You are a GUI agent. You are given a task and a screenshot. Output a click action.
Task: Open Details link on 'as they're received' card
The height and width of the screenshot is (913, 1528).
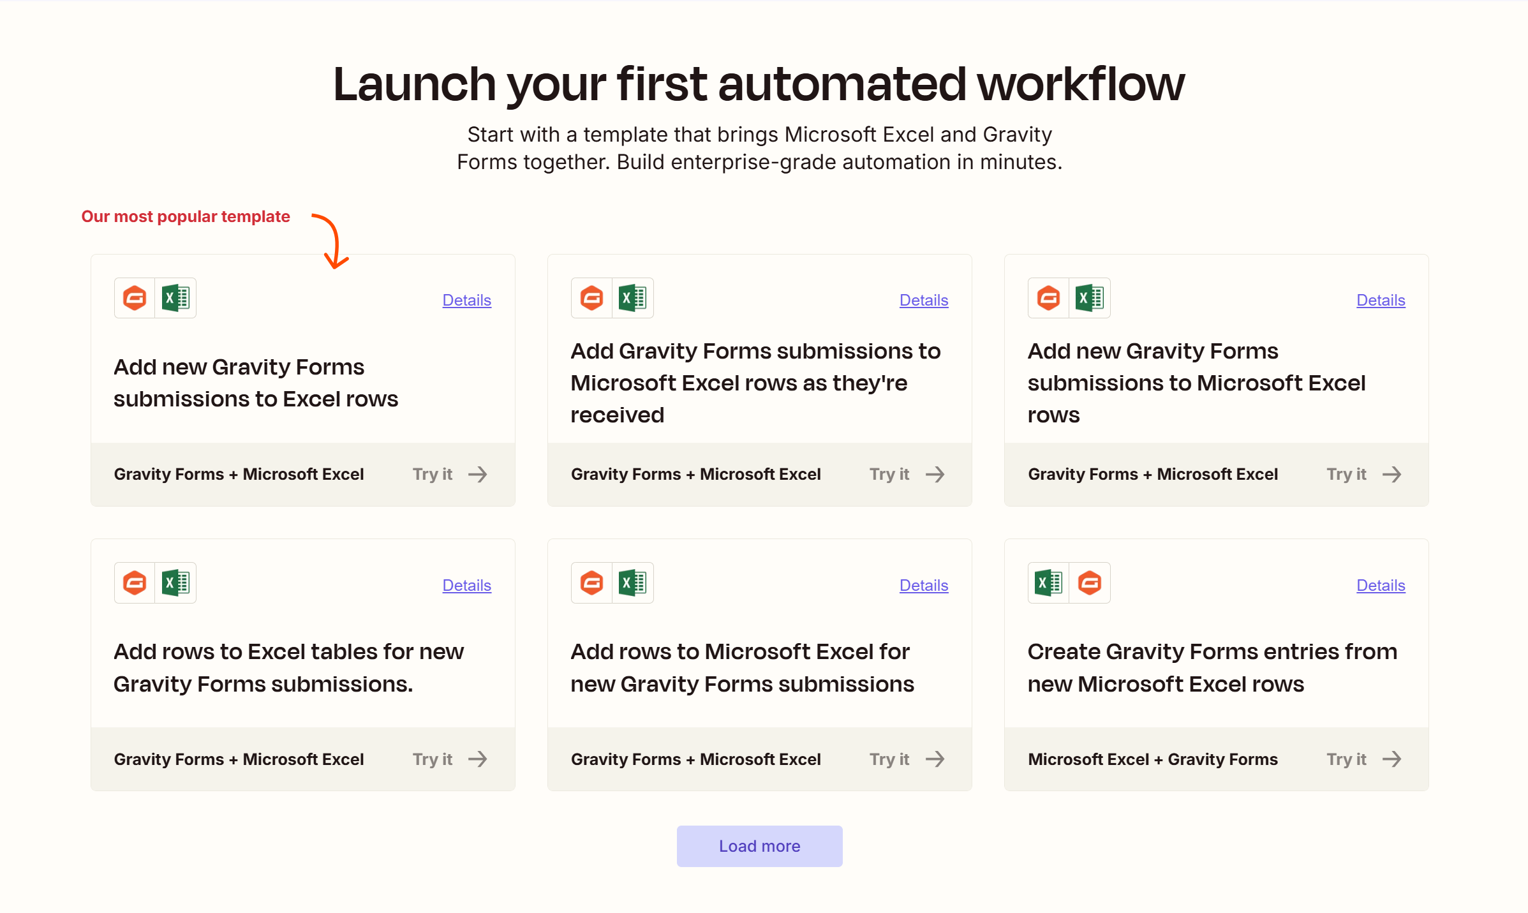pos(923,300)
